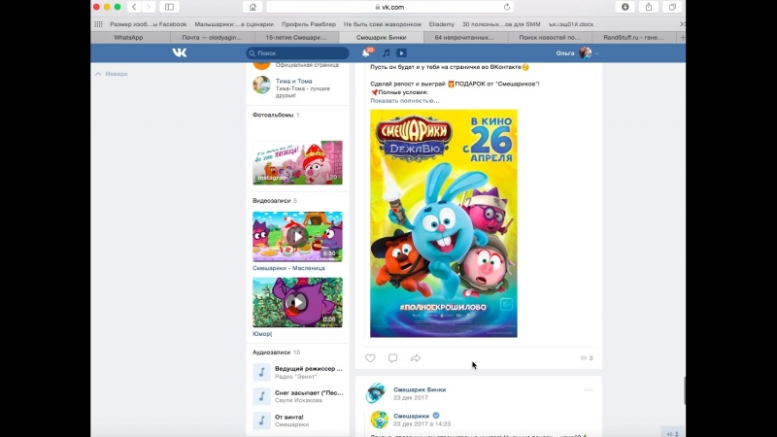Viewport: 777px width, 437px height.
Task: Open the three-dot menu on Смешарик Бинки post
Action: [x=588, y=389]
